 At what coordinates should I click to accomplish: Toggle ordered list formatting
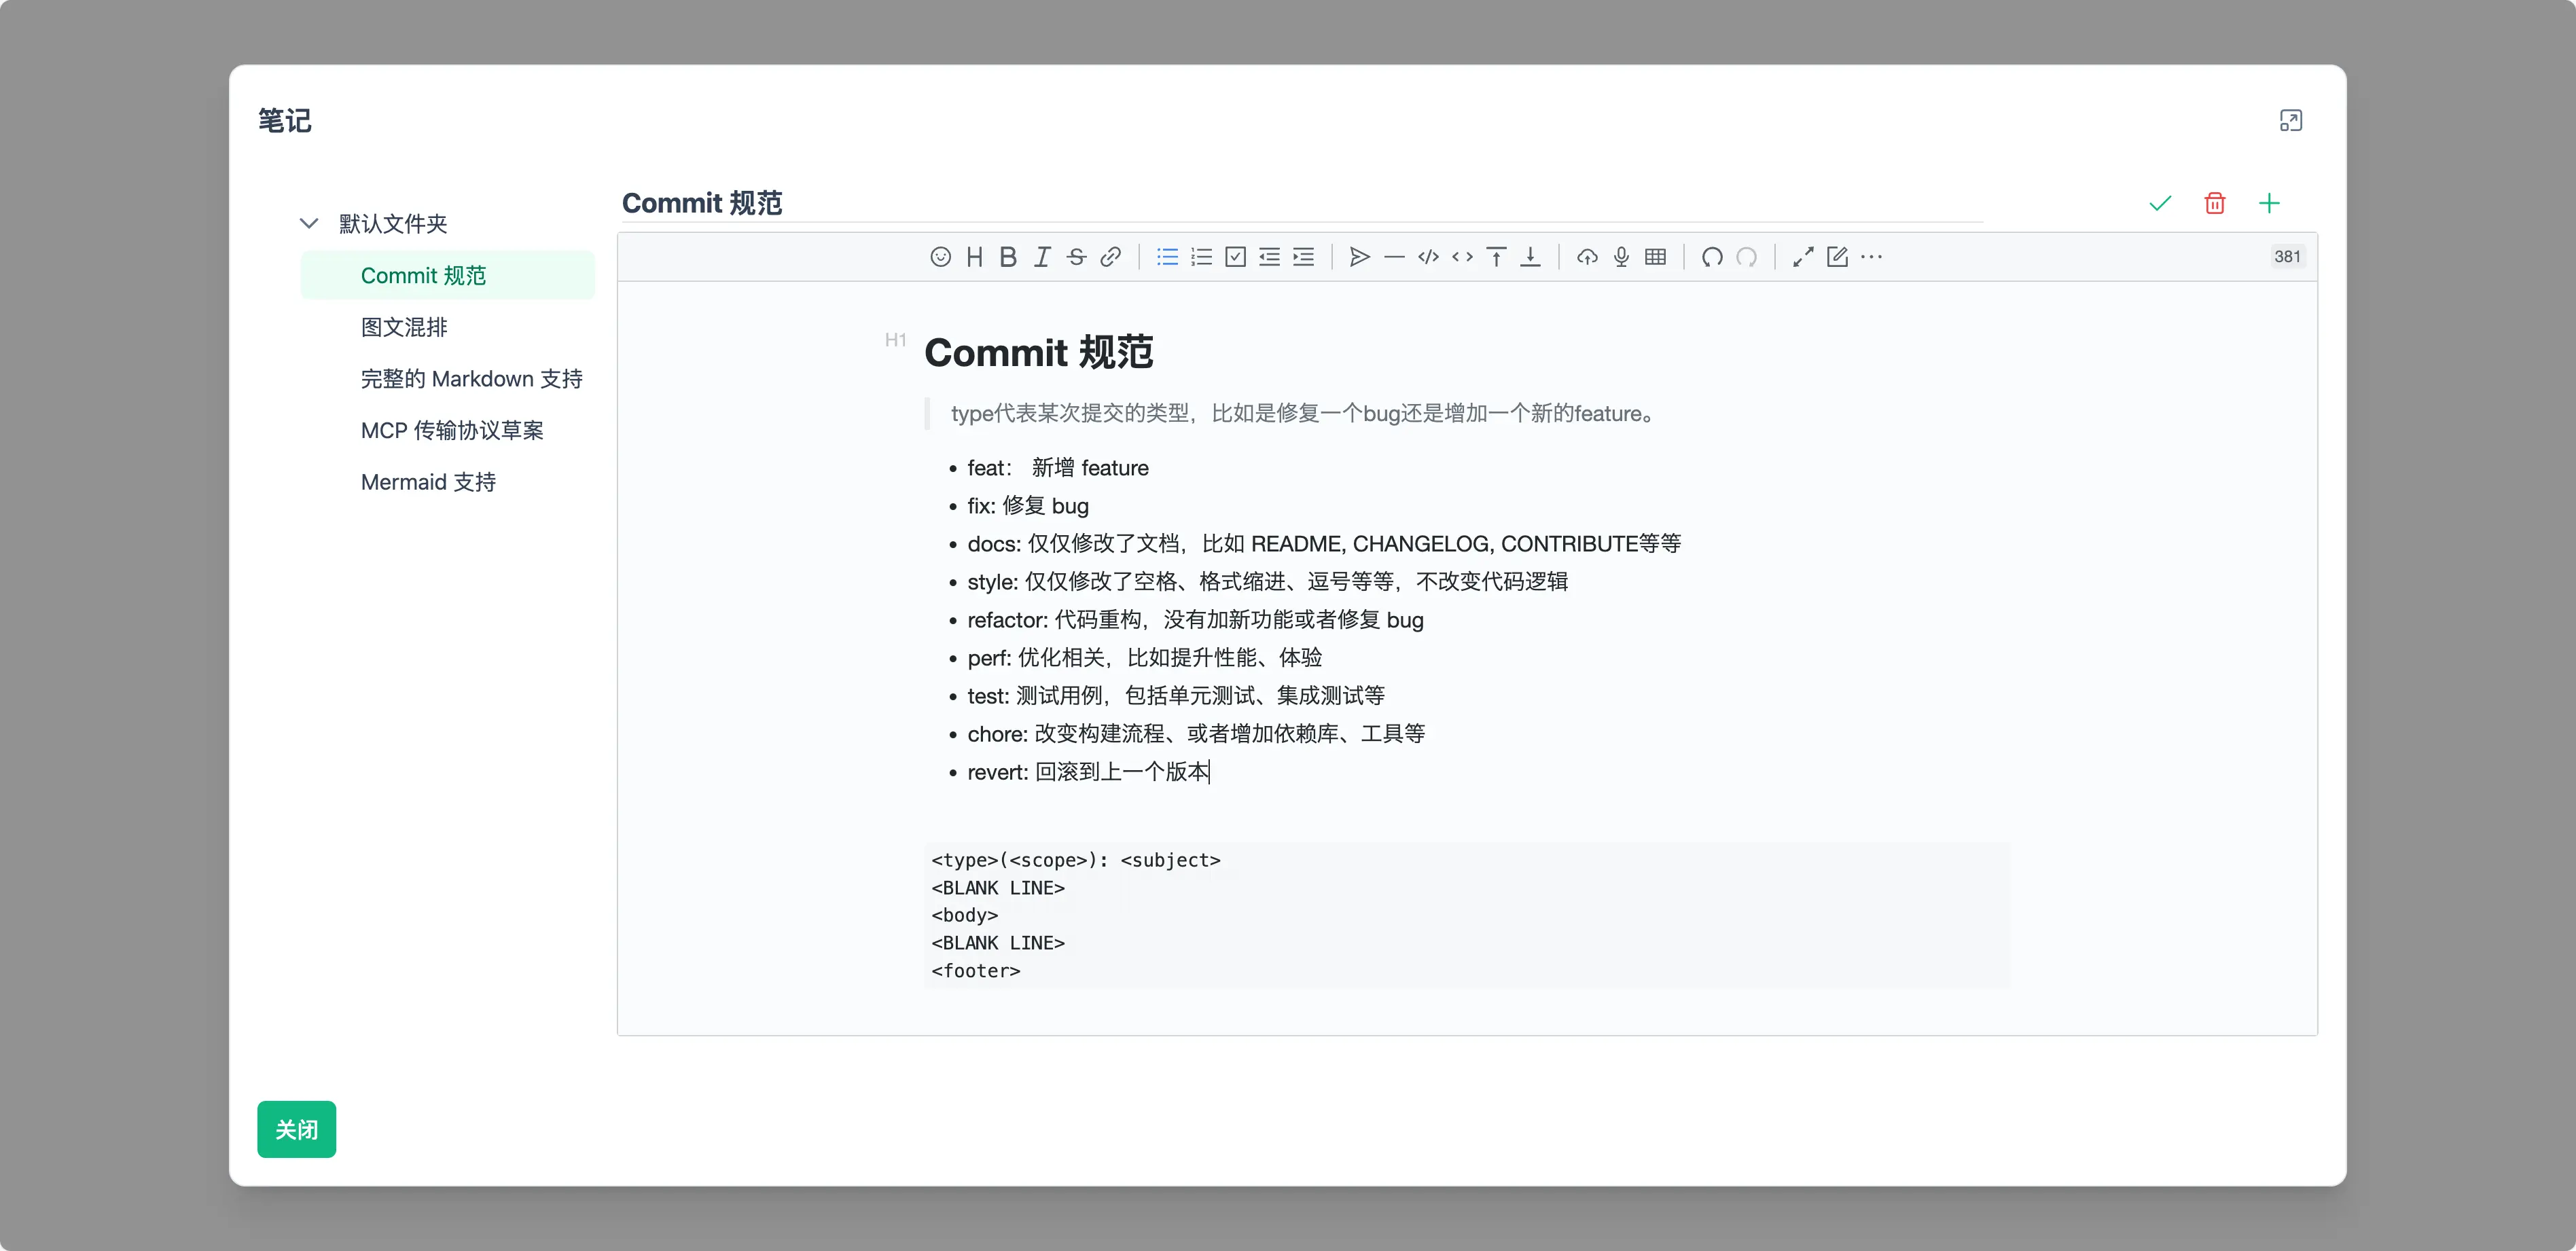point(1201,257)
